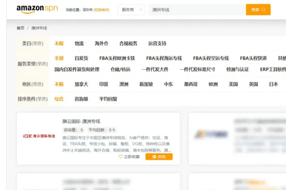
Task: Click the orange 咨询 button
Action: [x=159, y=157]
